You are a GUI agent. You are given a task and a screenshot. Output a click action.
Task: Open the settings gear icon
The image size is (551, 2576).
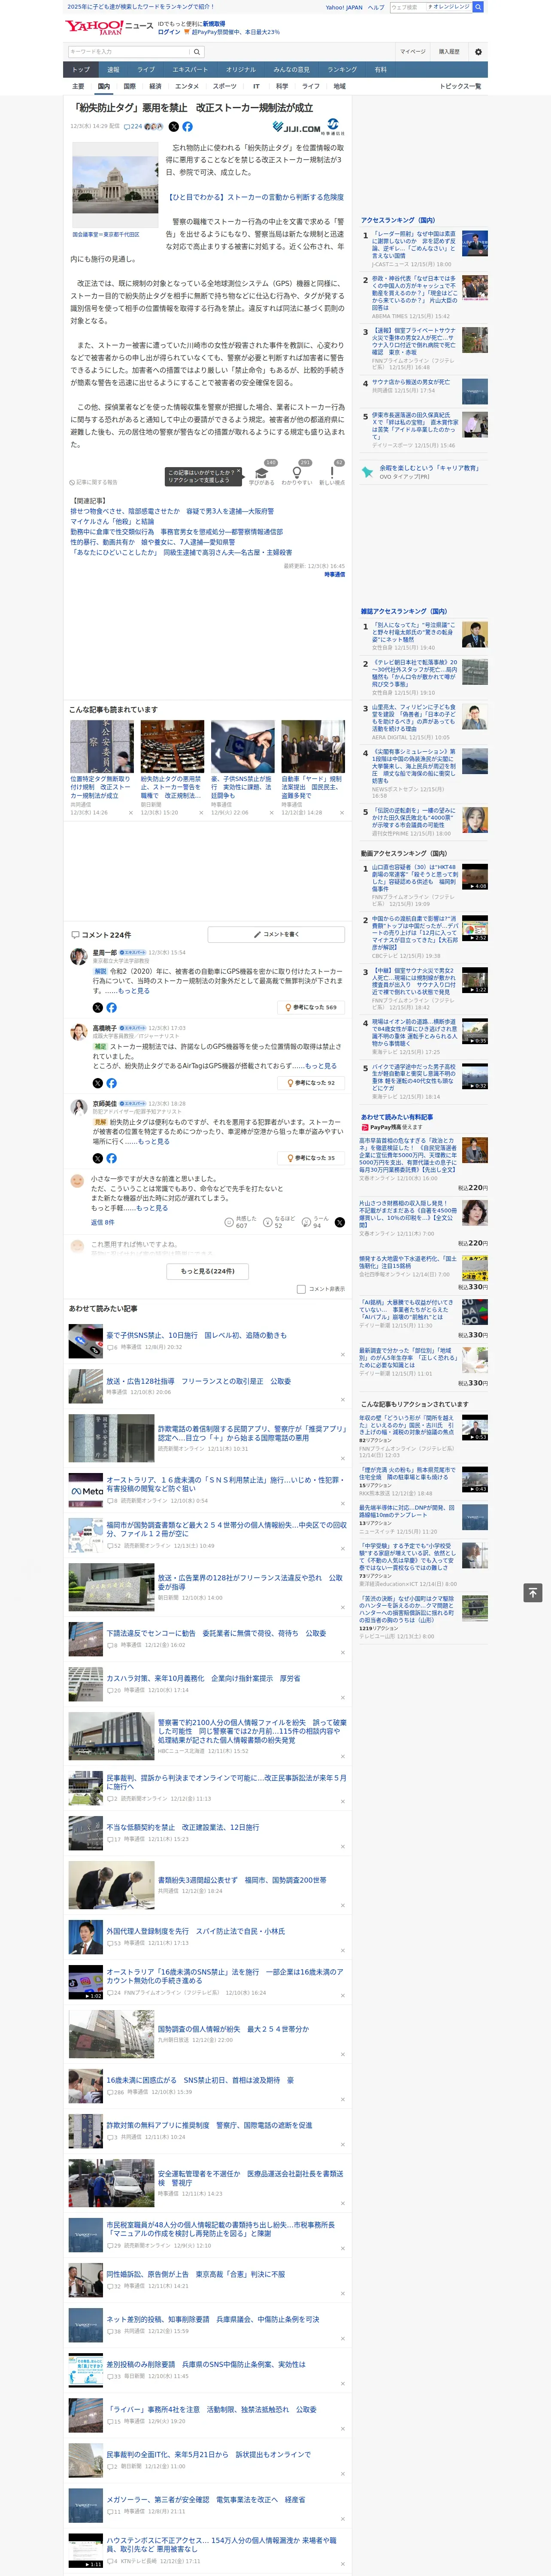[x=478, y=51]
